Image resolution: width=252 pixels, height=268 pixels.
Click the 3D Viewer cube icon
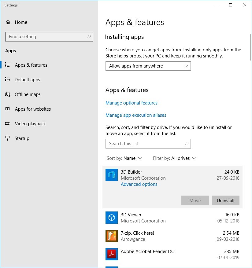tap(112, 218)
